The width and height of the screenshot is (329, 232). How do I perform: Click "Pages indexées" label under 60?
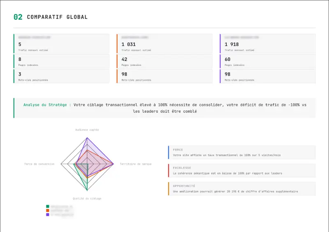click(234, 65)
